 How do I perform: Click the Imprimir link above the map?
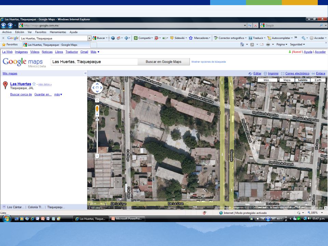(273, 73)
